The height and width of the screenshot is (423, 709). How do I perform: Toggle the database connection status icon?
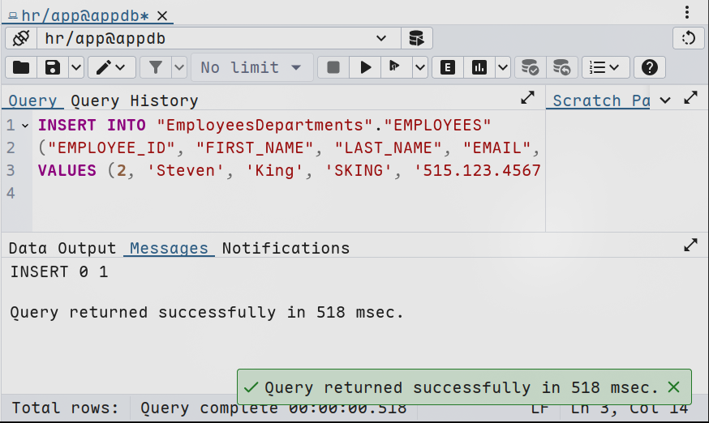point(21,38)
